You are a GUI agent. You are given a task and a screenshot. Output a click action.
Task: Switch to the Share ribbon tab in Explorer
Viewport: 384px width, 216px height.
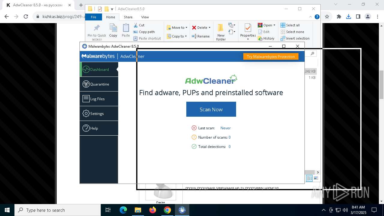point(128,17)
